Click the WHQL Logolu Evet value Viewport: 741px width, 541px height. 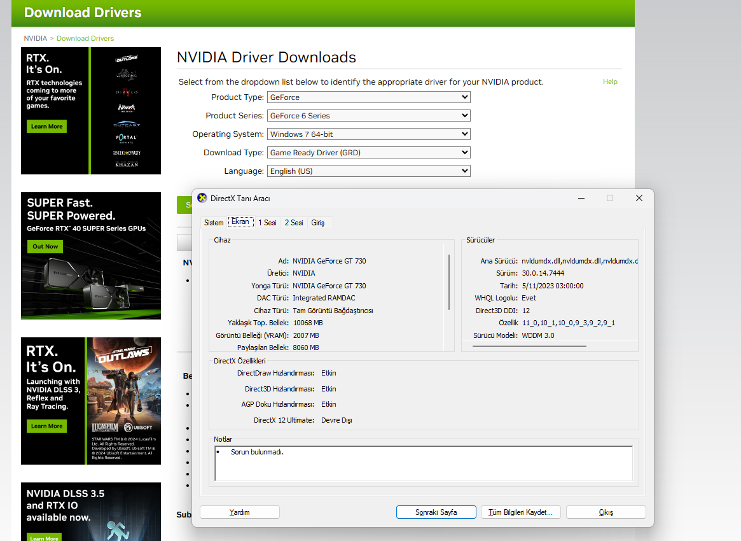[x=529, y=298]
